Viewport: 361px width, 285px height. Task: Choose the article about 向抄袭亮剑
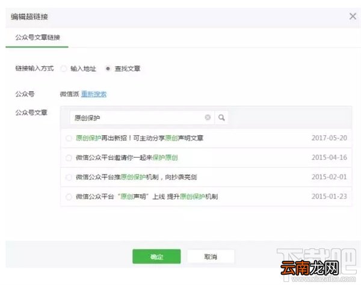point(69,177)
